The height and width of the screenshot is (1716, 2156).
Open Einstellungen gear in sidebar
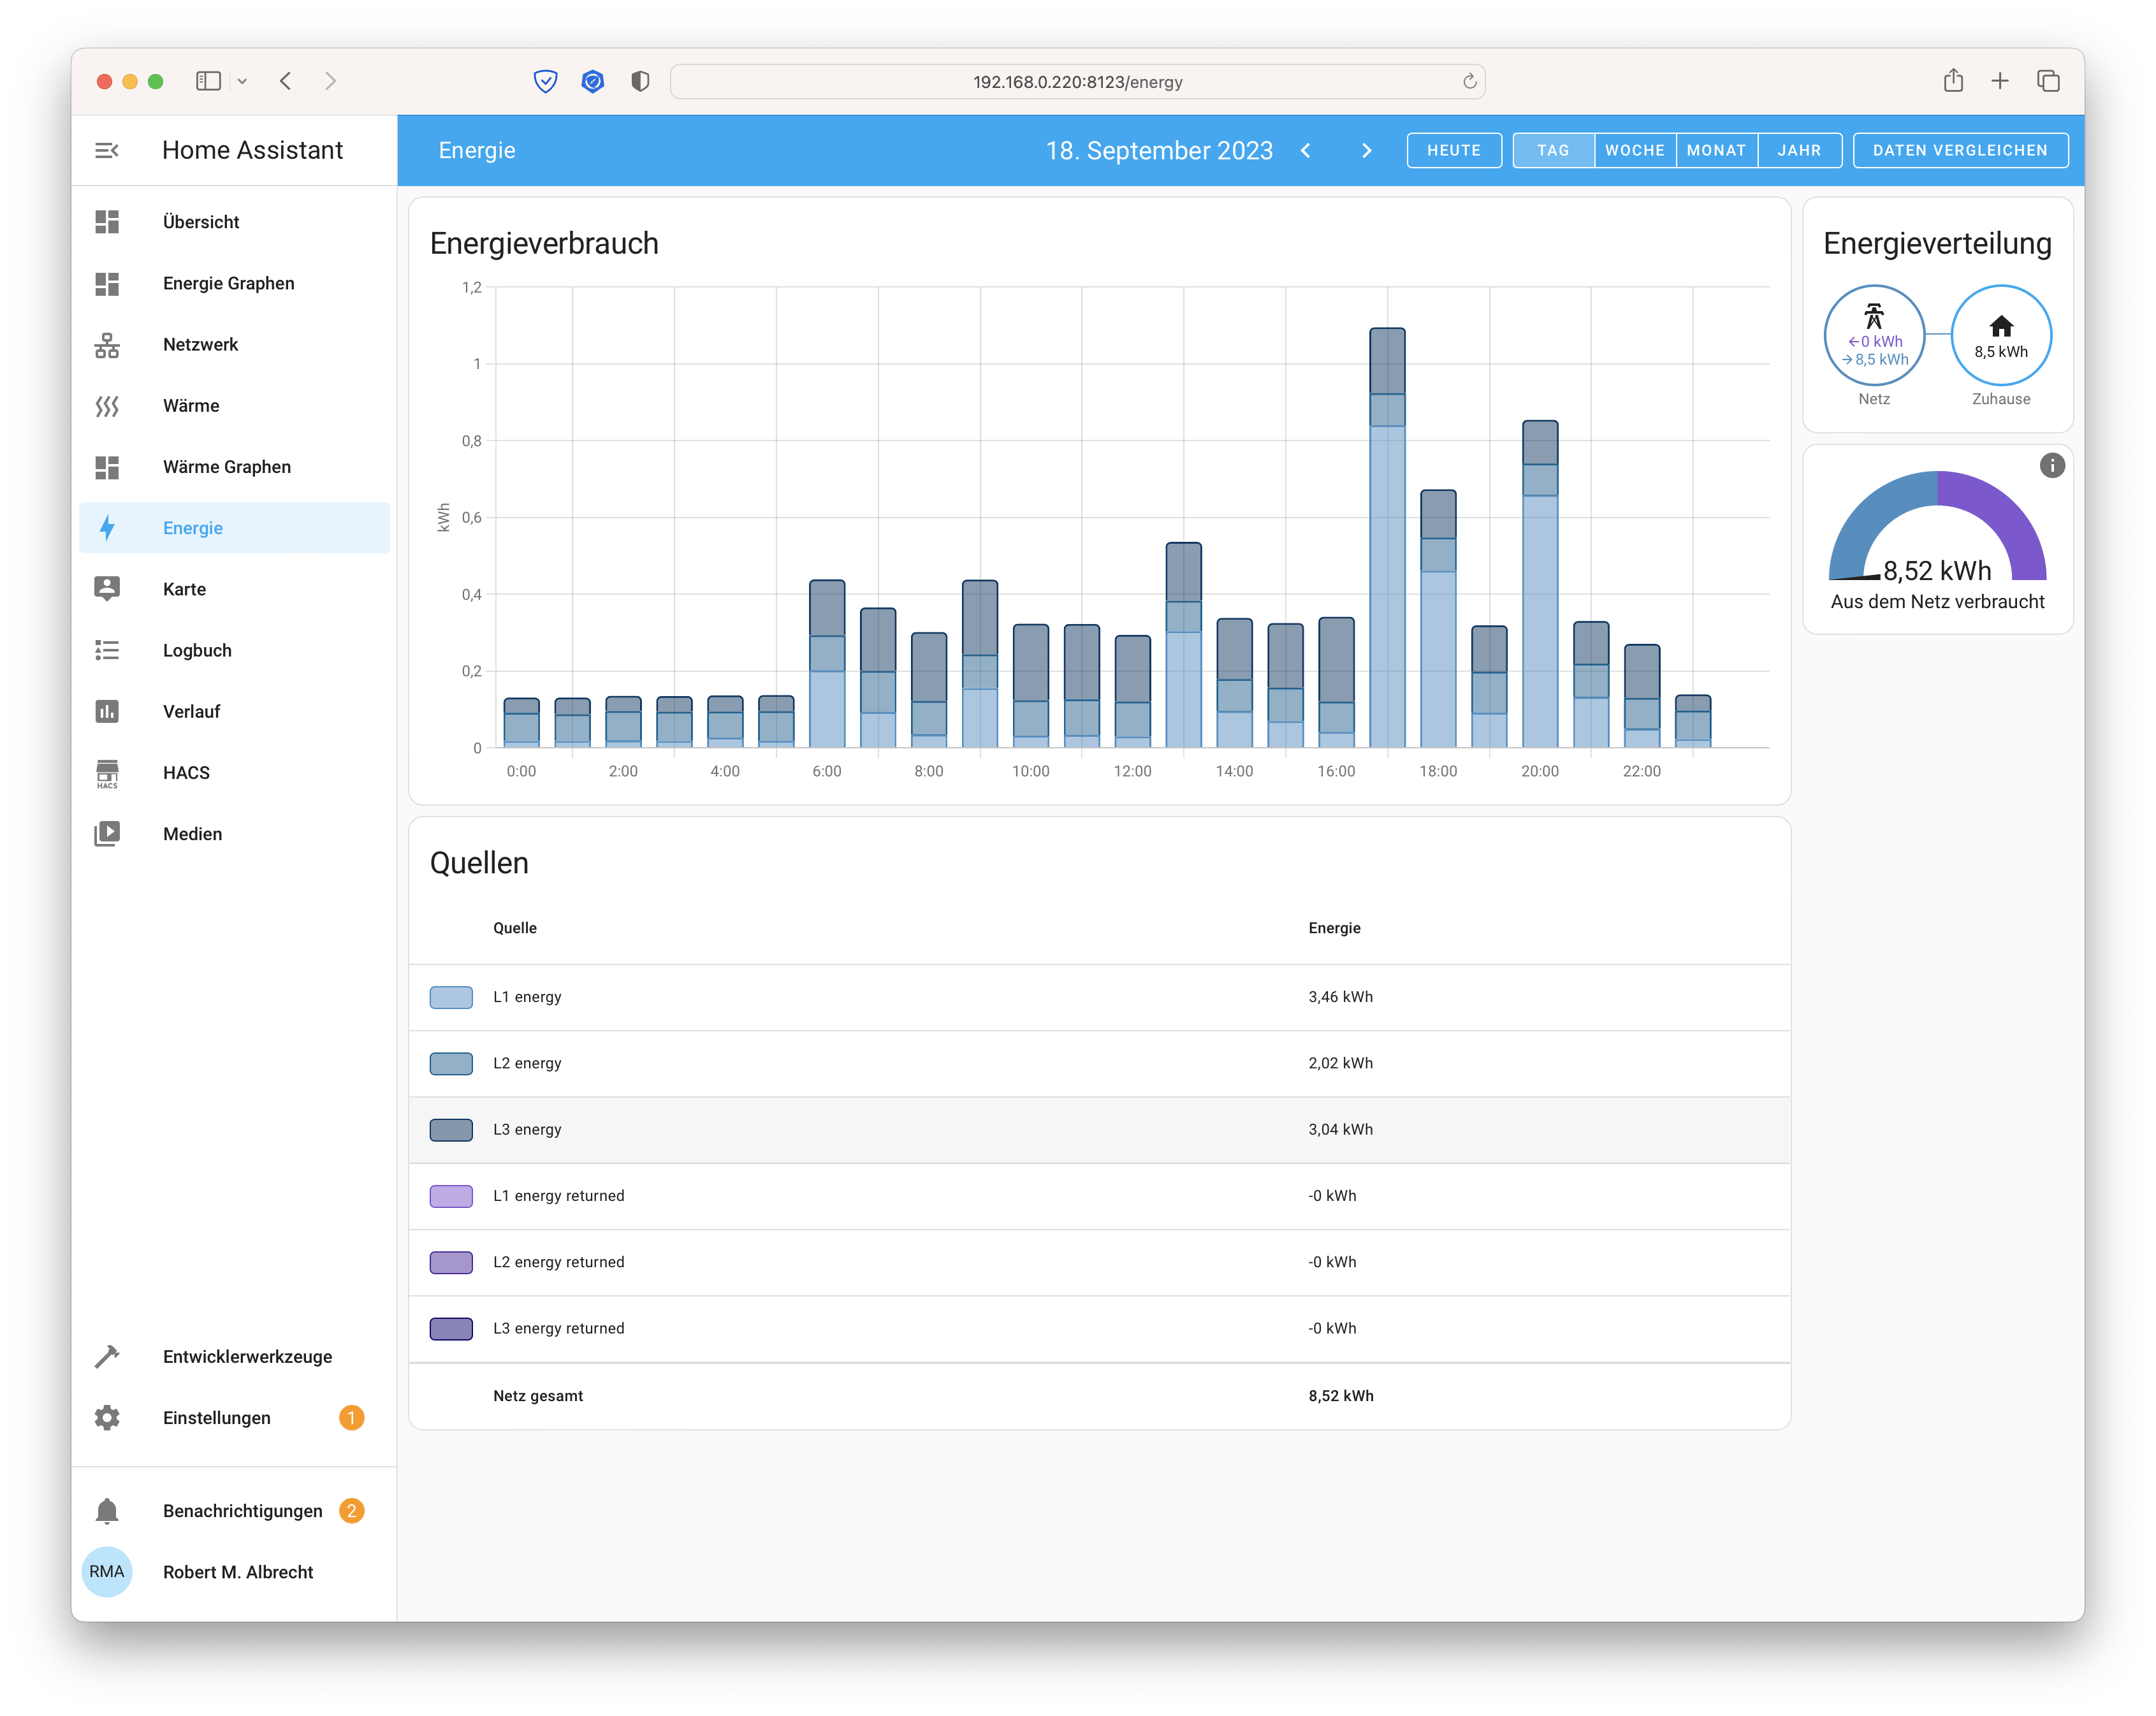pos(107,1417)
